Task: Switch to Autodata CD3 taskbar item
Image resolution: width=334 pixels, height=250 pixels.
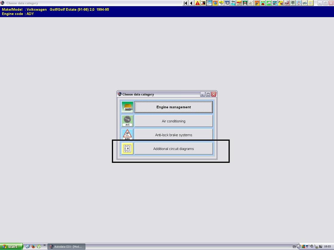Action: tap(66, 246)
